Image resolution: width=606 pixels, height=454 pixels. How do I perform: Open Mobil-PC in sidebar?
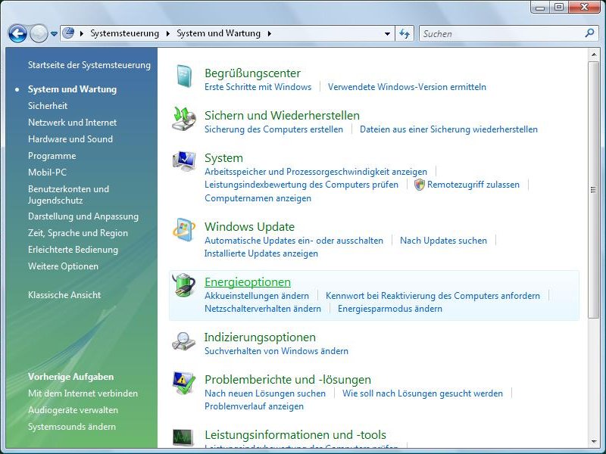point(47,173)
